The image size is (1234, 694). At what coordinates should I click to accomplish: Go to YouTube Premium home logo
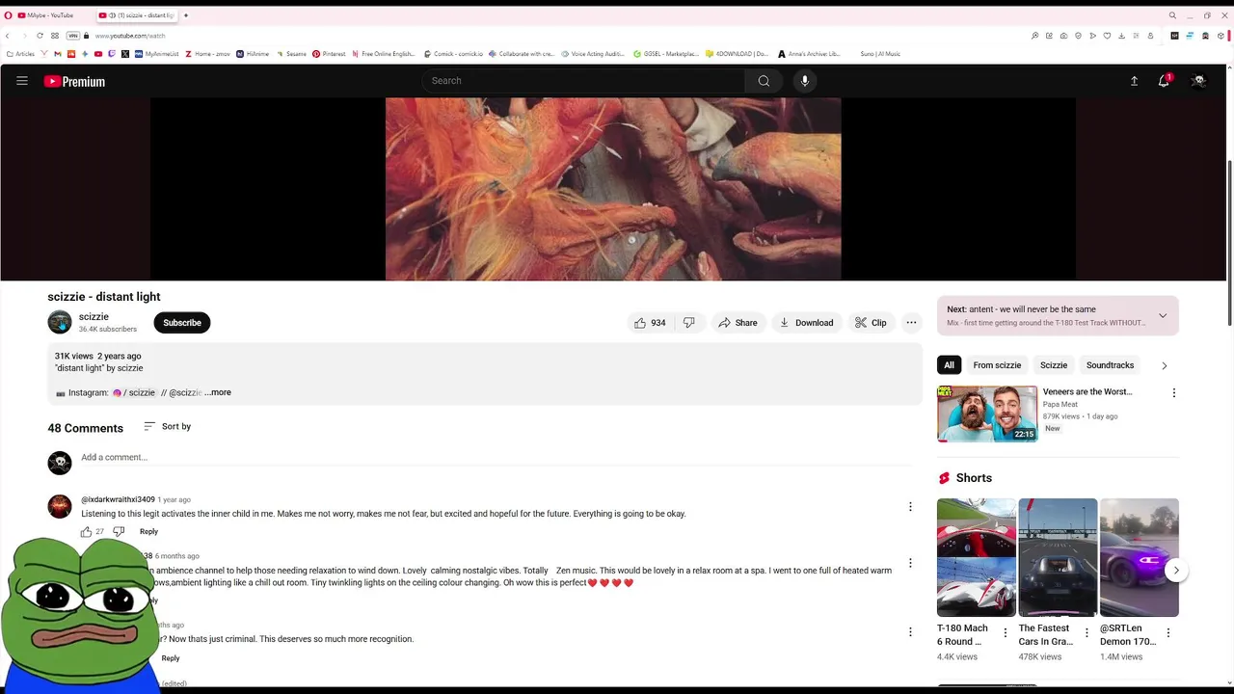74,82
